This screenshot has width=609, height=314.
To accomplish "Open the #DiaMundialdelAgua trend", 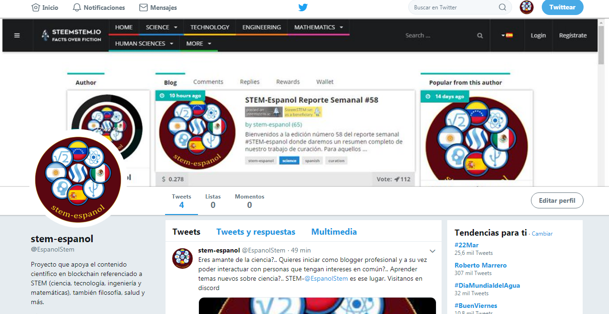I will point(487,285).
